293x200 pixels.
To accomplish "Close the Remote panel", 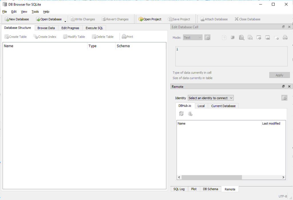I will click(x=289, y=87).
